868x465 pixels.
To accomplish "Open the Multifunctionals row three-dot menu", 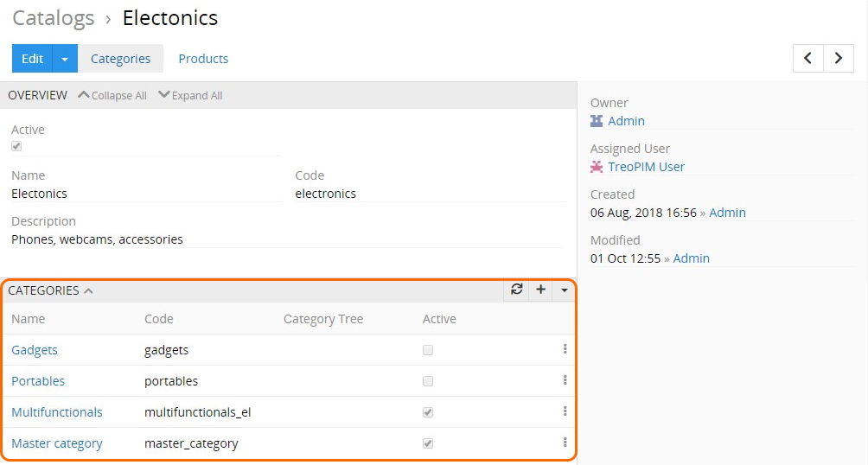I will coord(565,411).
